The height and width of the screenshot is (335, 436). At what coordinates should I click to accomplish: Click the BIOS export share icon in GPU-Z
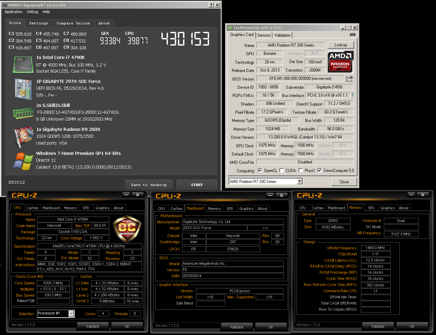coord(349,78)
